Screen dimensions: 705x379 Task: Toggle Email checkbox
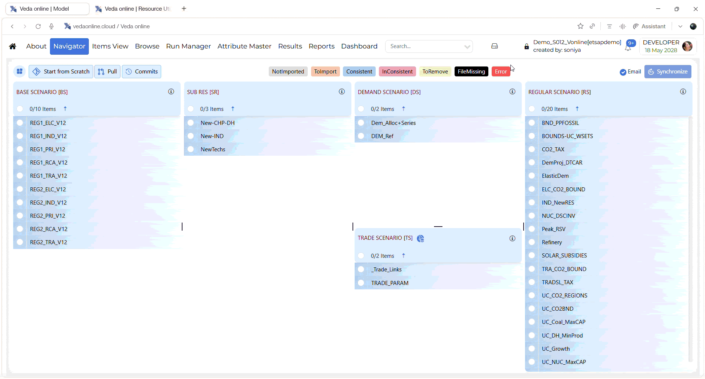click(x=623, y=72)
